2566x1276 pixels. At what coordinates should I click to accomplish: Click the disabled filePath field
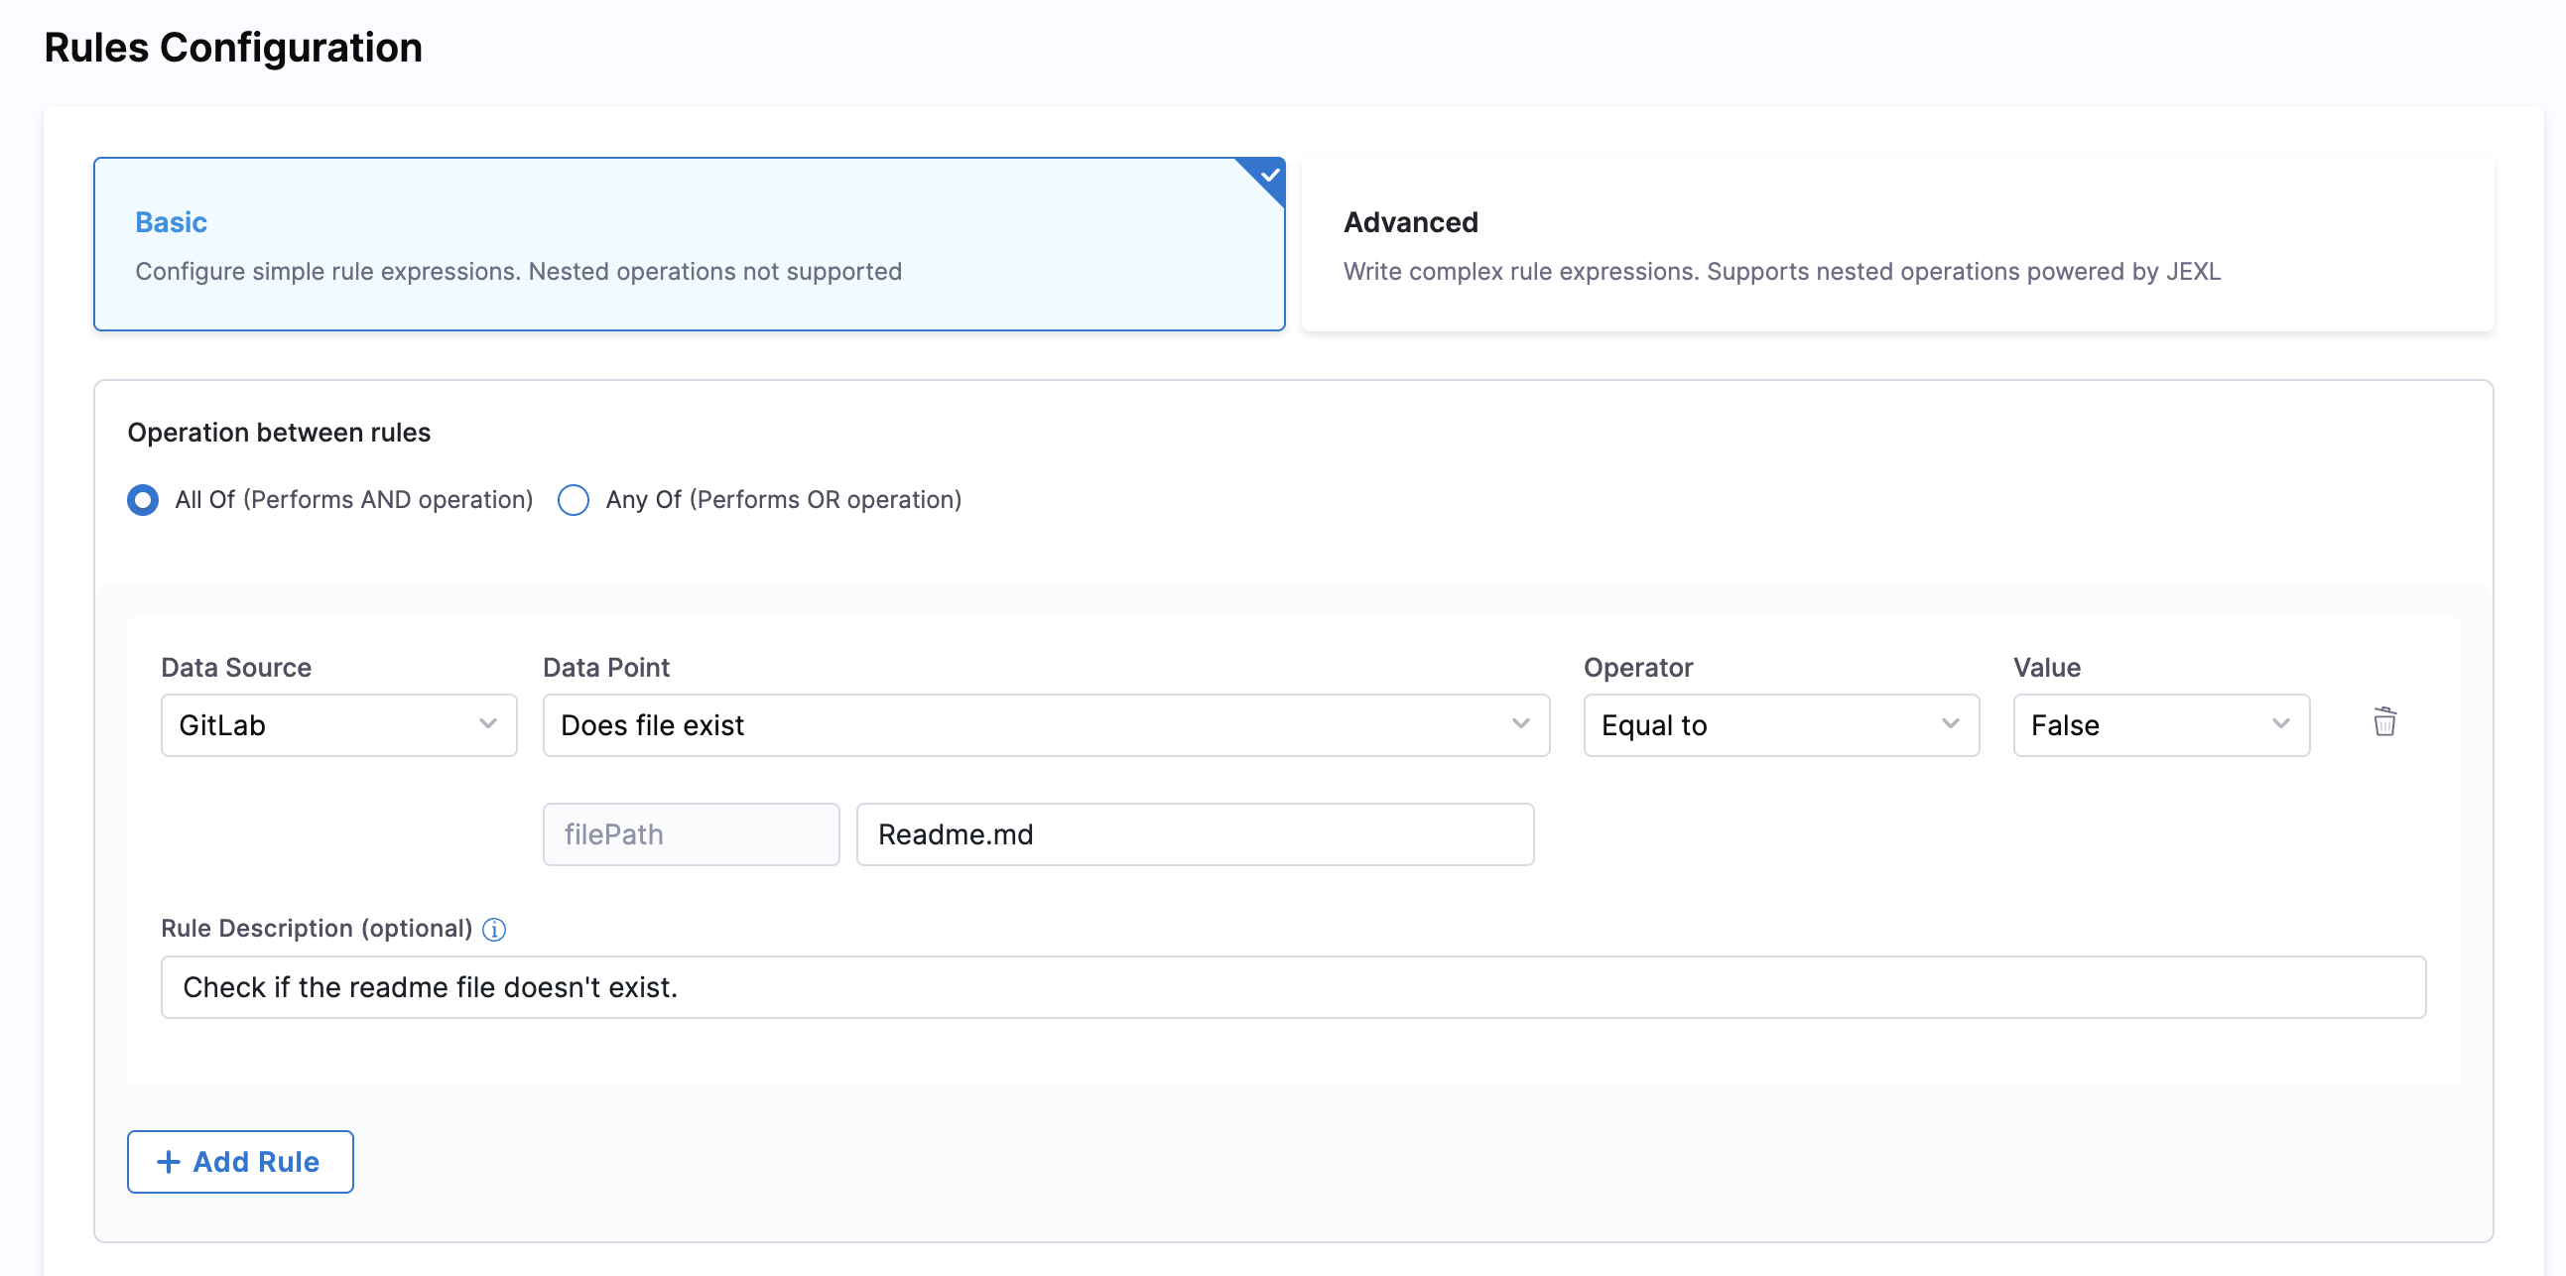[691, 834]
